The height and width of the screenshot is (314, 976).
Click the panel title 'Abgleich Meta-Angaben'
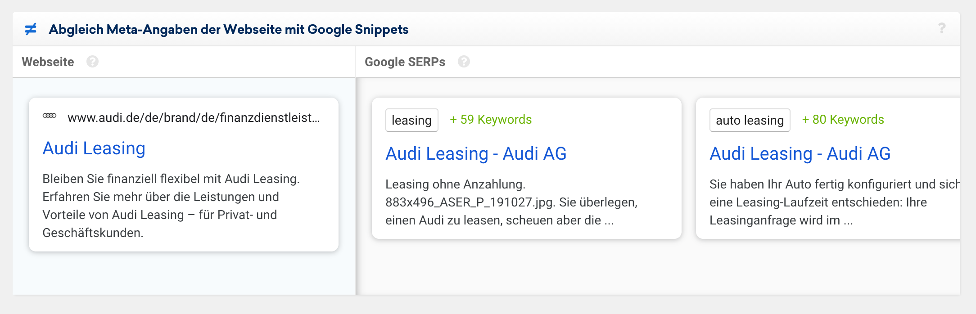[229, 29]
